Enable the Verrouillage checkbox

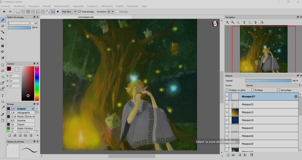coord(278,90)
